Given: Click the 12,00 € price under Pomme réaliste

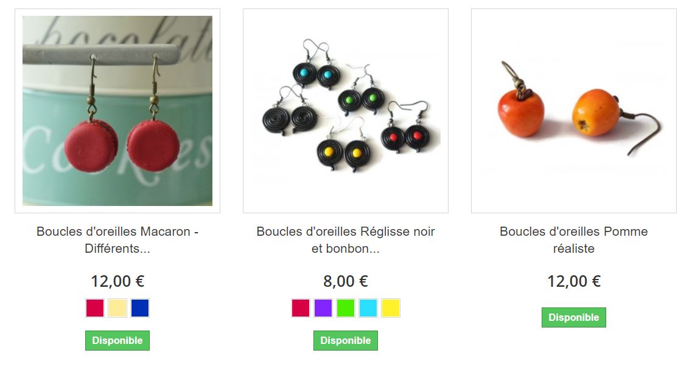Looking at the screenshot, I should point(574,281).
